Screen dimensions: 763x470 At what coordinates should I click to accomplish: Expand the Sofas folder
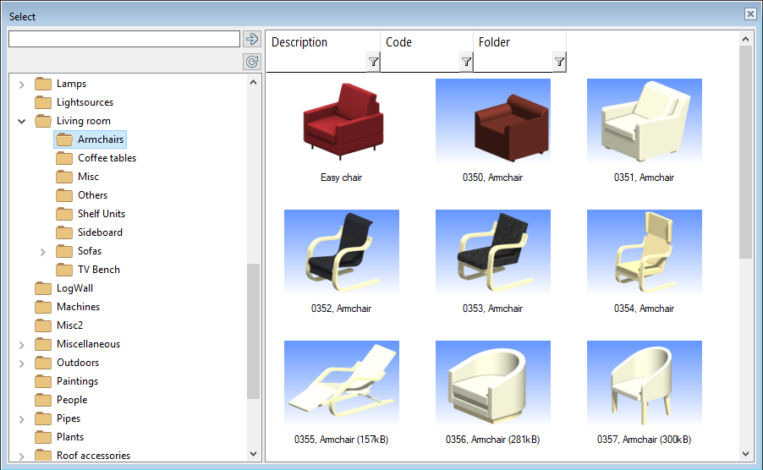(x=42, y=251)
